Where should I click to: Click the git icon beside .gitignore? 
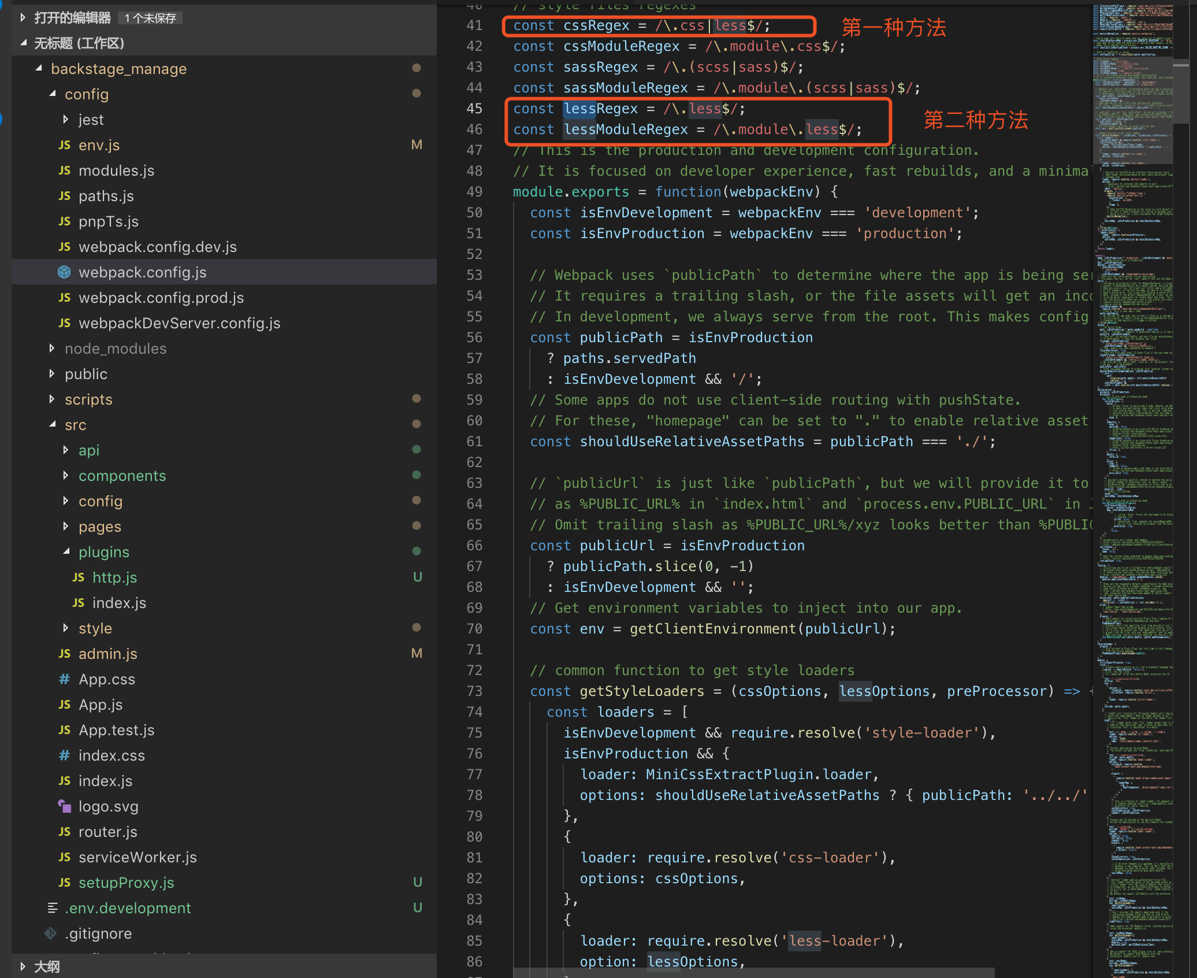(51, 933)
